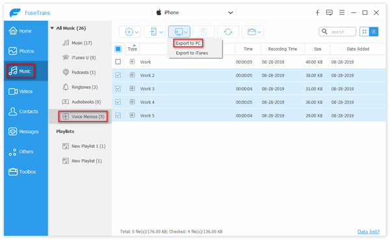The height and width of the screenshot is (240, 390).
Task: Open the feedback chat icon
Action: pos(330,12)
